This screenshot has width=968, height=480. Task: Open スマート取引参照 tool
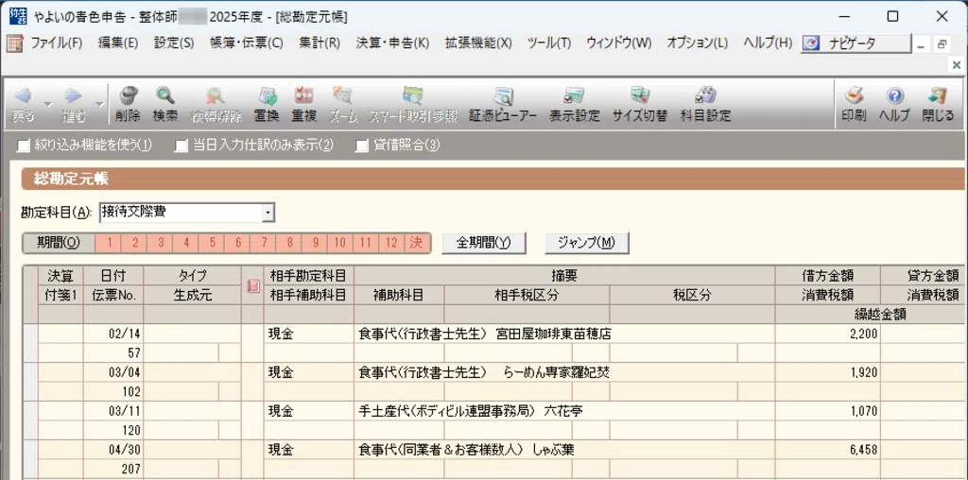coord(412,95)
